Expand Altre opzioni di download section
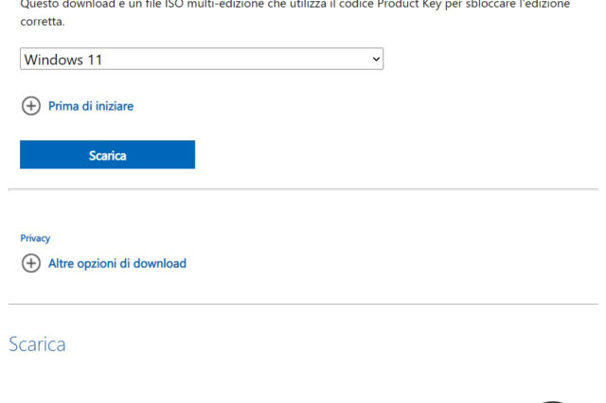The width and height of the screenshot is (606, 403). 116,263
